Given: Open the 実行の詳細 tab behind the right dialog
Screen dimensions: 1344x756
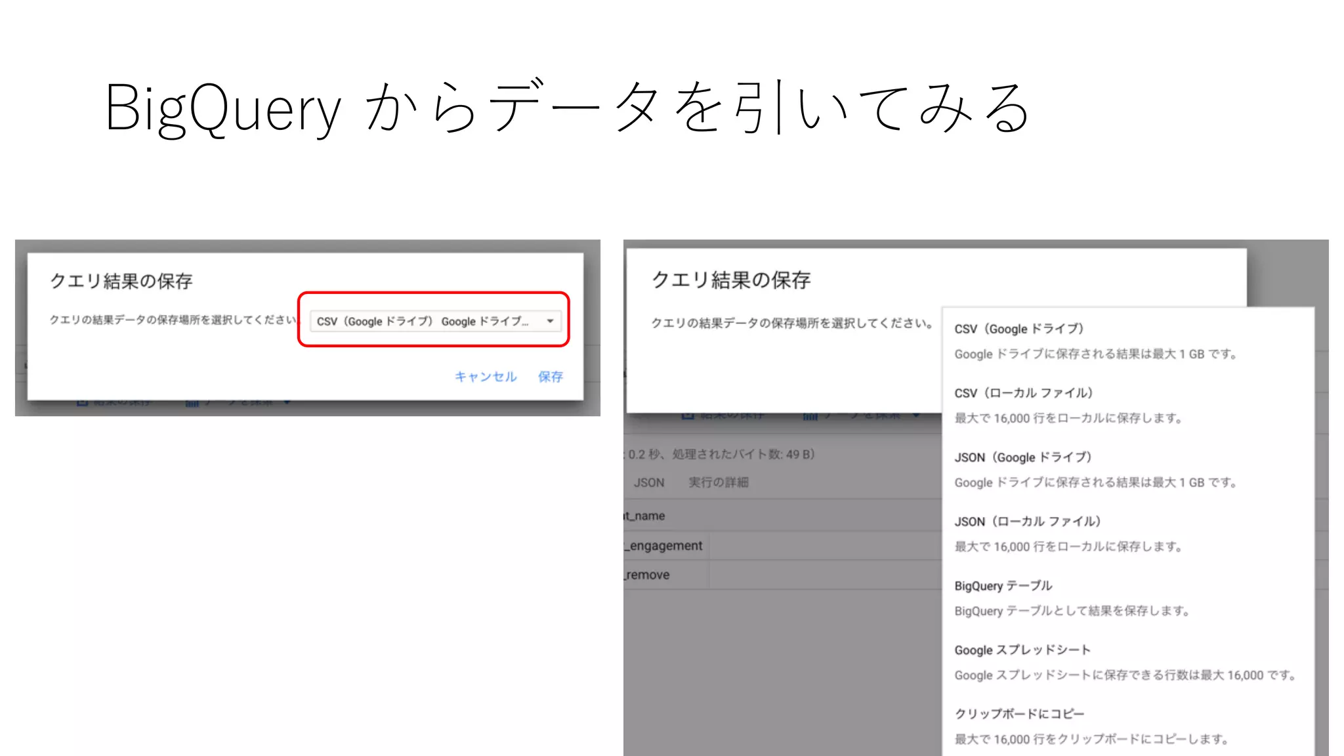Looking at the screenshot, I should [718, 482].
